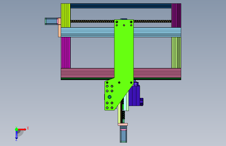Pick the pink mounting plate above bottom motor

click(123, 124)
